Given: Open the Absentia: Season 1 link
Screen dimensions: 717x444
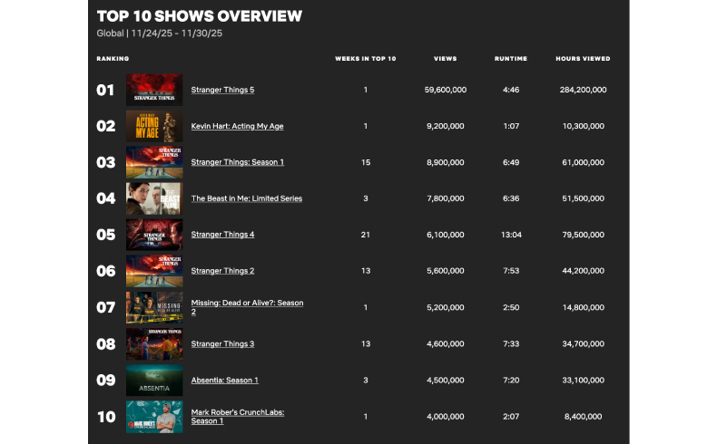Looking at the screenshot, I should pos(224,380).
